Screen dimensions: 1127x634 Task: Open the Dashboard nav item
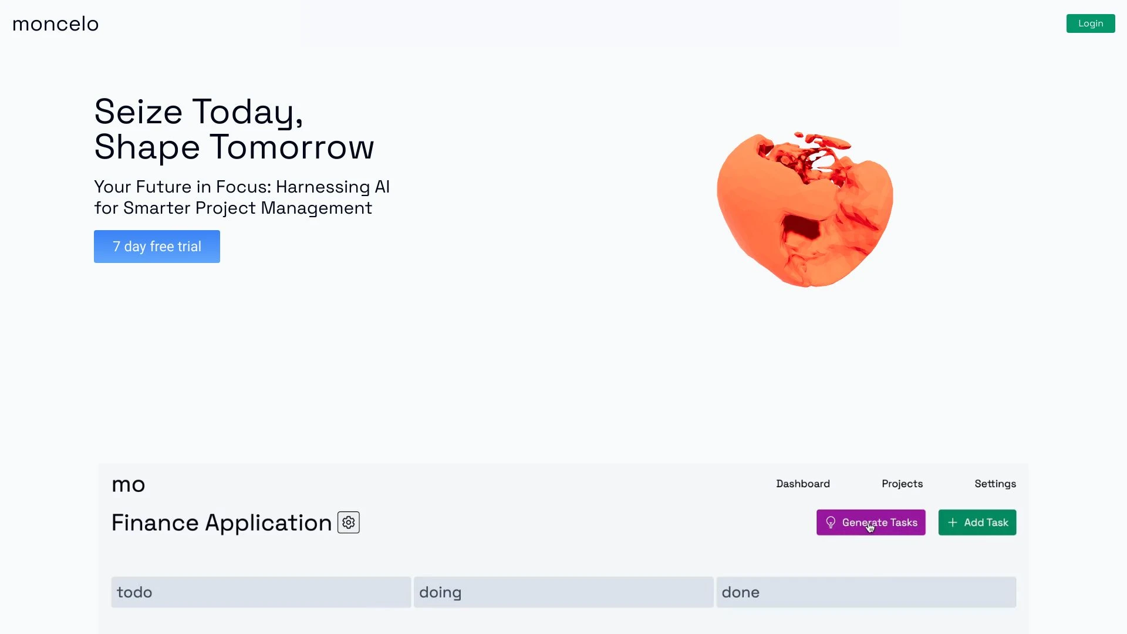point(802,484)
